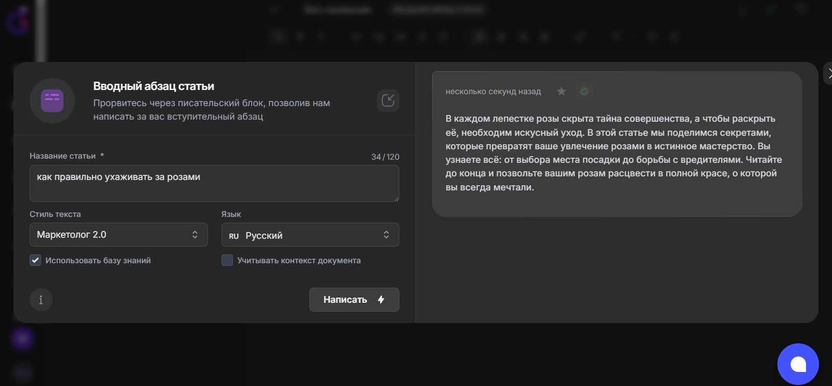Click into the article title text field
The image size is (832, 386).
point(214,183)
